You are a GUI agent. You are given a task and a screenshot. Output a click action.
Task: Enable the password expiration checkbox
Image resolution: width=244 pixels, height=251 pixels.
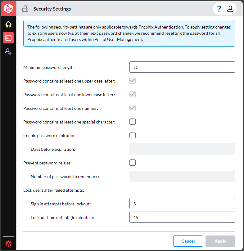[133, 135]
